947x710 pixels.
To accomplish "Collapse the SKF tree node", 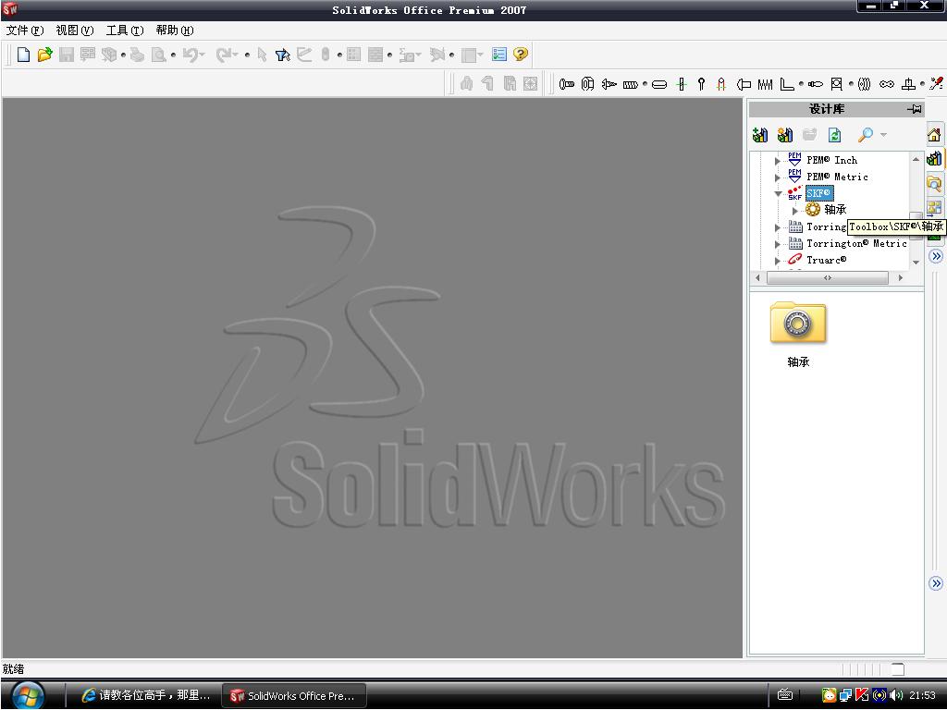I will [x=778, y=194].
